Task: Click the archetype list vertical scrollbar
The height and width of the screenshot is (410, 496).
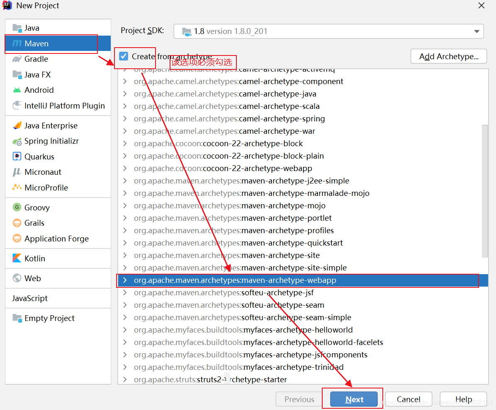Action: pyautogui.click(x=485, y=191)
